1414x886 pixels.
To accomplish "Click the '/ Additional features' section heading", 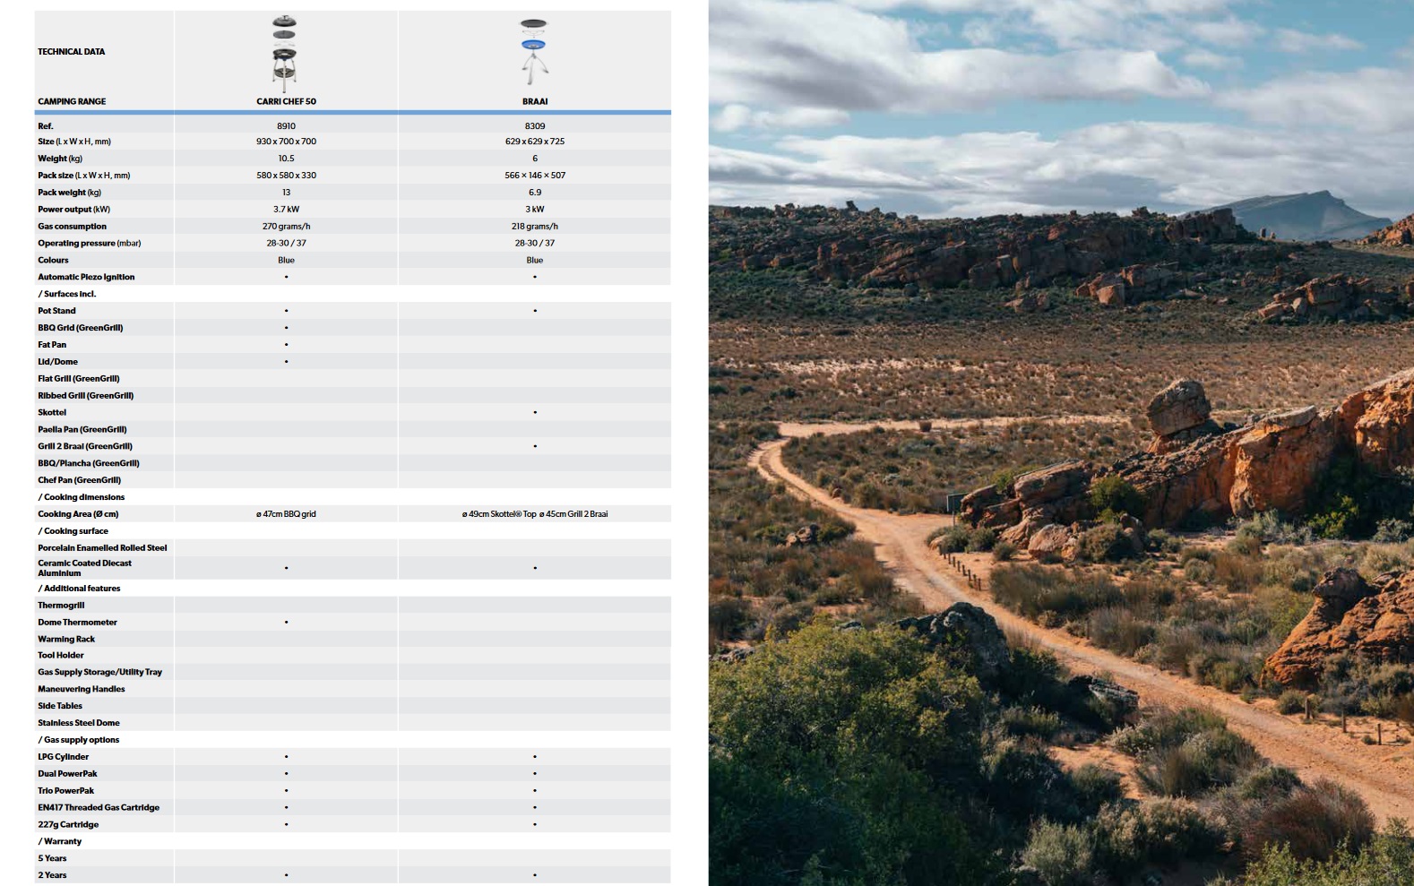I will tap(79, 589).
